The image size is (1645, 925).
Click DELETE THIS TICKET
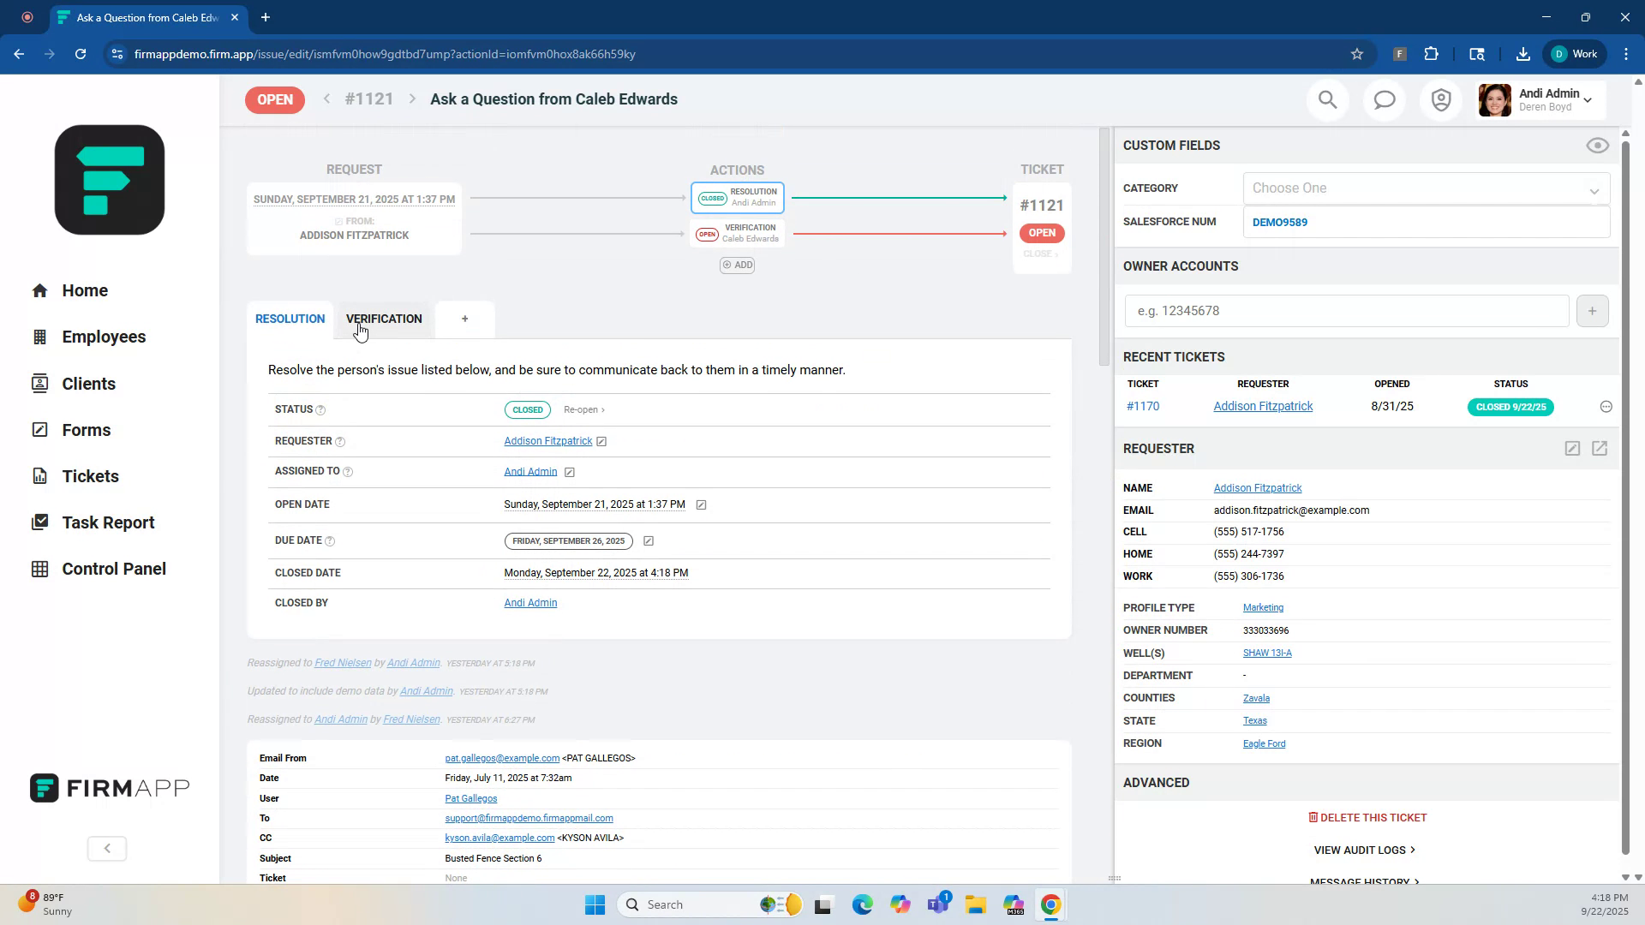[x=1366, y=817]
